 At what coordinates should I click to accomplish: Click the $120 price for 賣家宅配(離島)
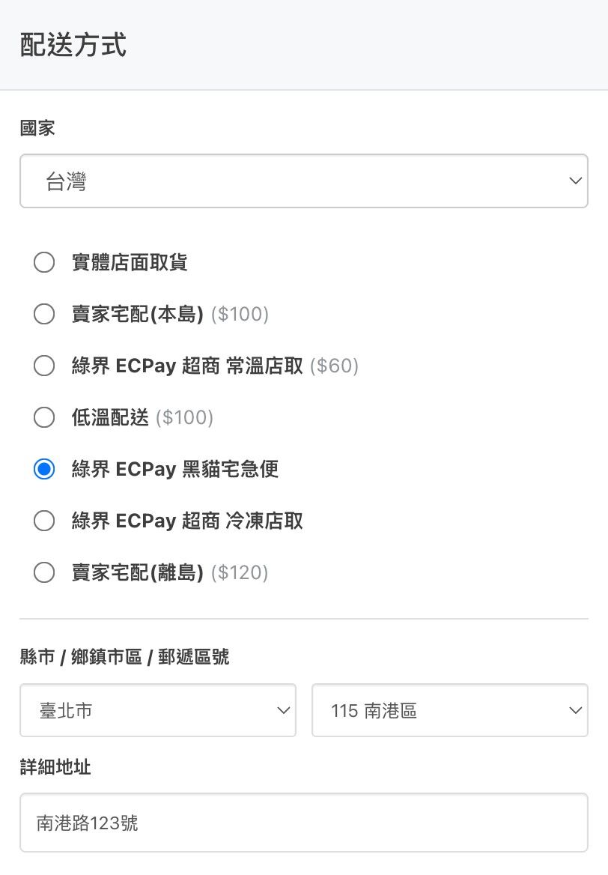[240, 572]
